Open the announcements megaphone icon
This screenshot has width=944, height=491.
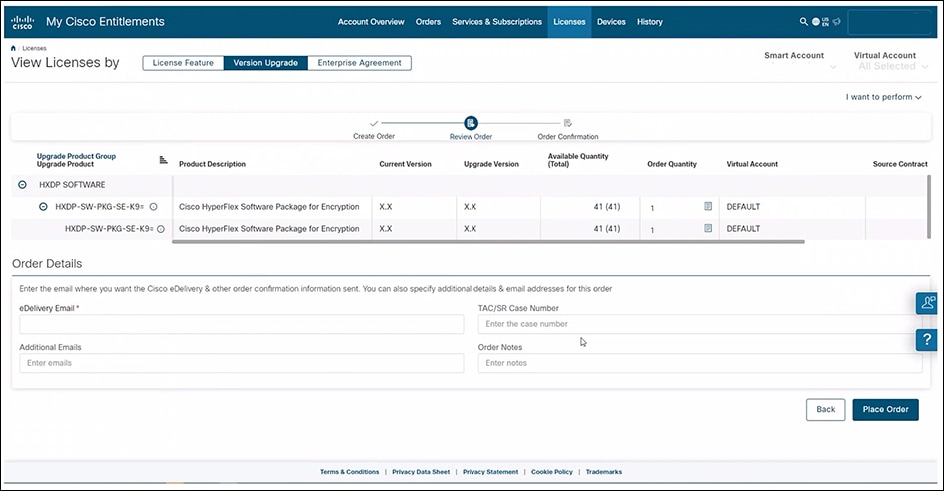(x=836, y=21)
